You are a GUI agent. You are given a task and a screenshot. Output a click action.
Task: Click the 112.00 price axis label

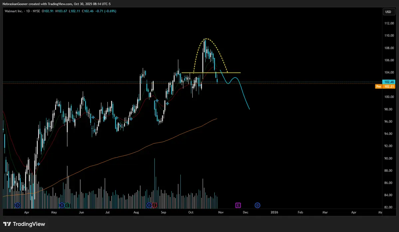(389, 23)
